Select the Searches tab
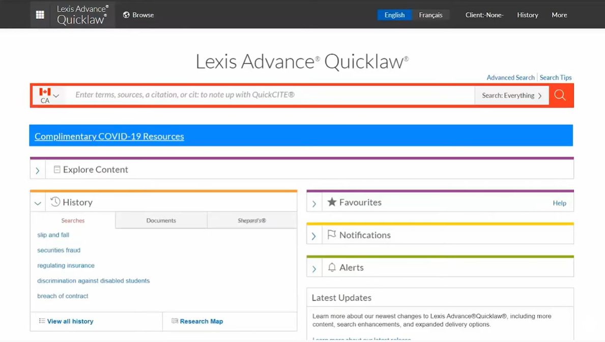Viewport: 605px width, 342px height. pos(73,221)
